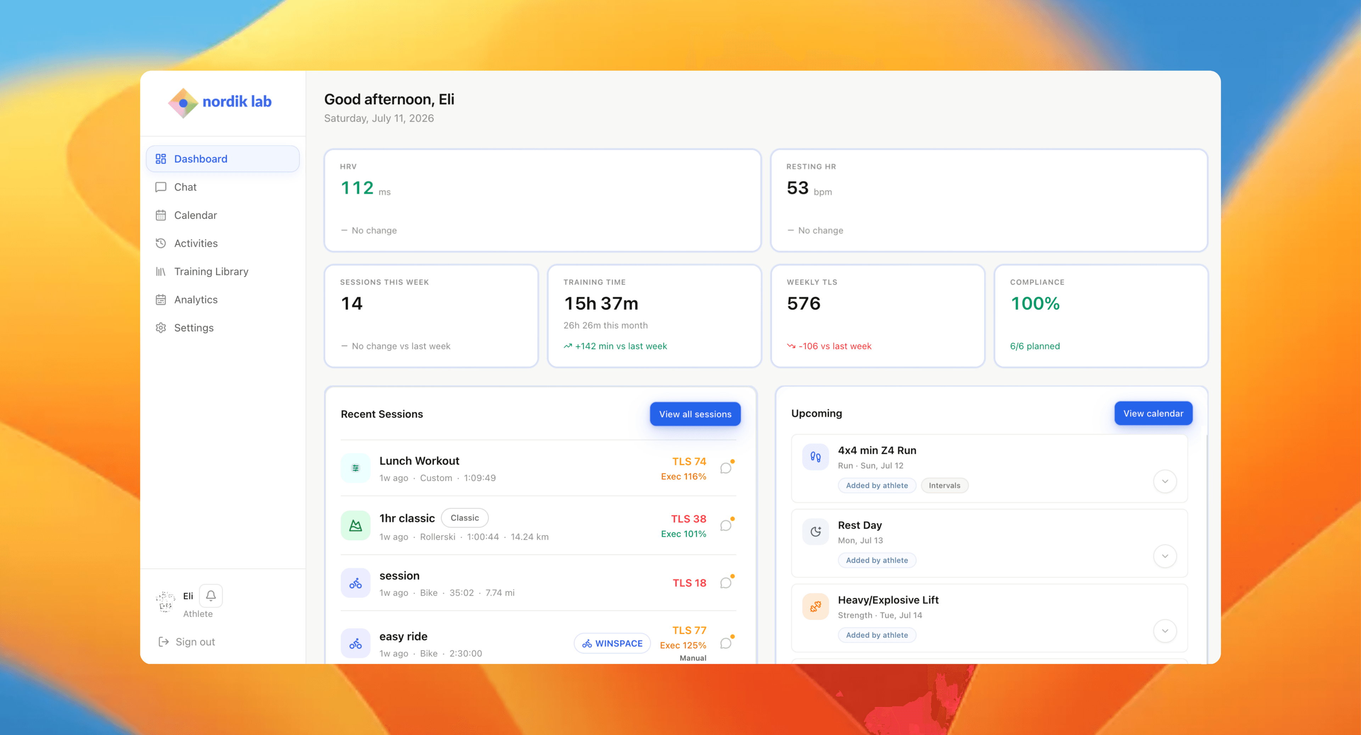Open the 1hr classic session title
This screenshot has height=735, width=1361.
tap(407, 518)
